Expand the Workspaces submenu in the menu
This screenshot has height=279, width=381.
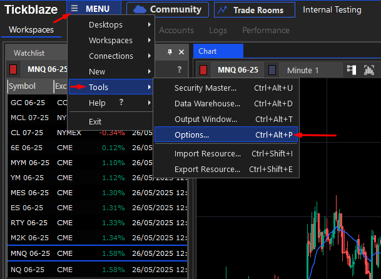tap(111, 40)
